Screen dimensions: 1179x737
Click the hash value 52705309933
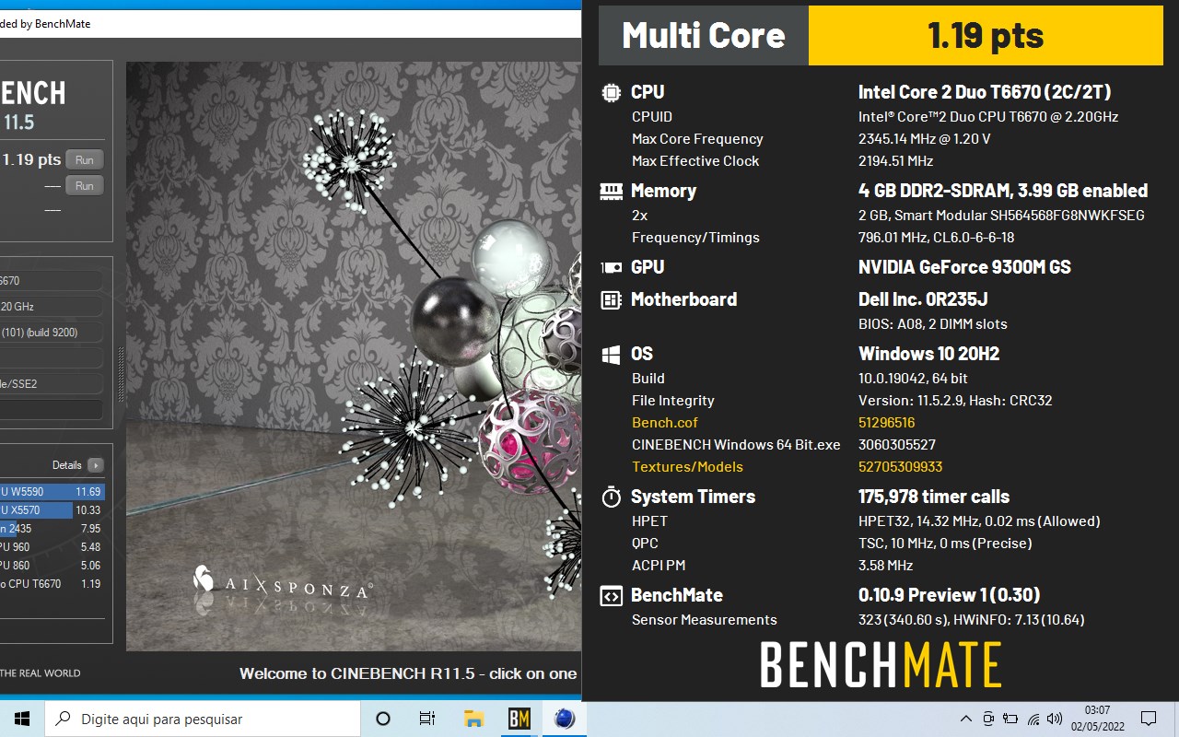[901, 467]
